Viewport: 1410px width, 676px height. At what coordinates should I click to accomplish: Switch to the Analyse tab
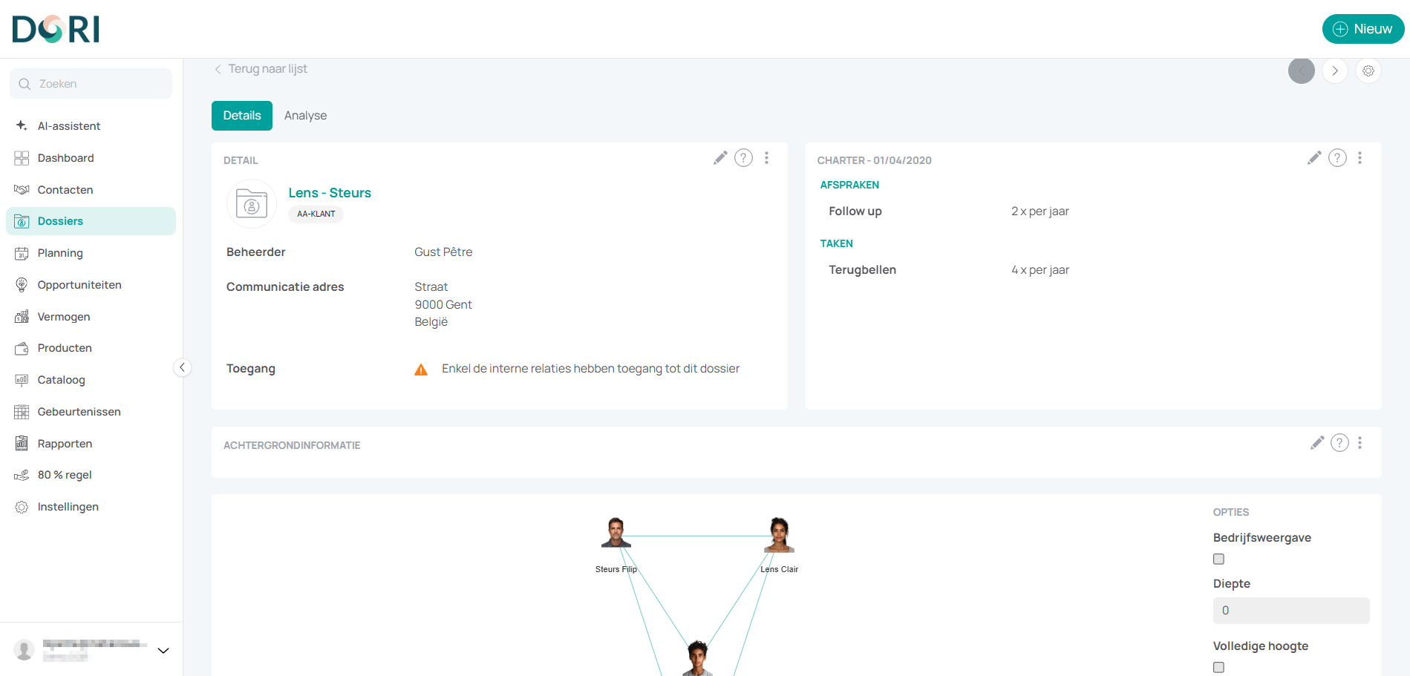click(x=305, y=116)
